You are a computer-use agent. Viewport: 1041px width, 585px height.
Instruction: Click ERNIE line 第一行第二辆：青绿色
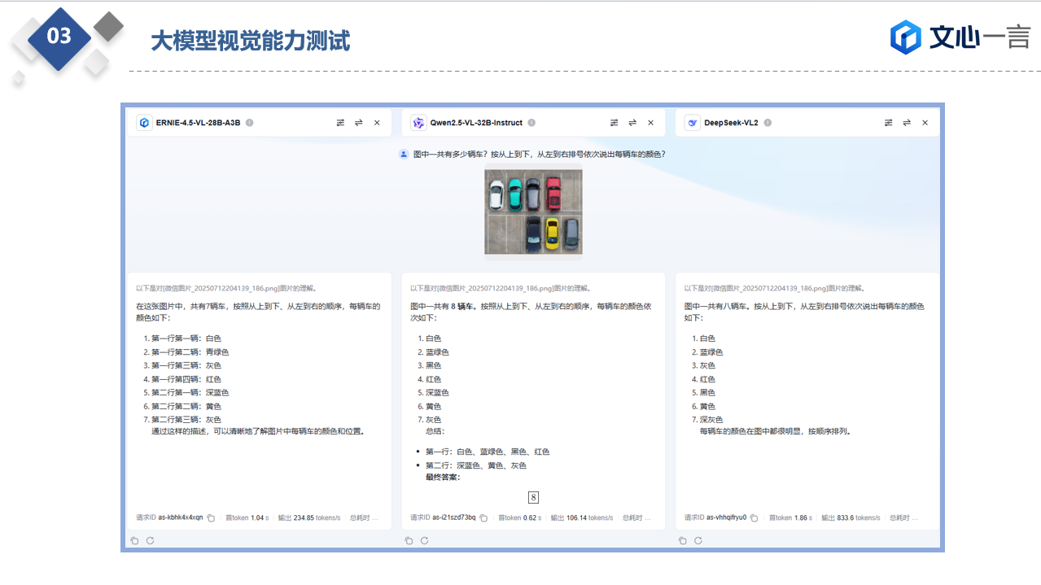[190, 352]
